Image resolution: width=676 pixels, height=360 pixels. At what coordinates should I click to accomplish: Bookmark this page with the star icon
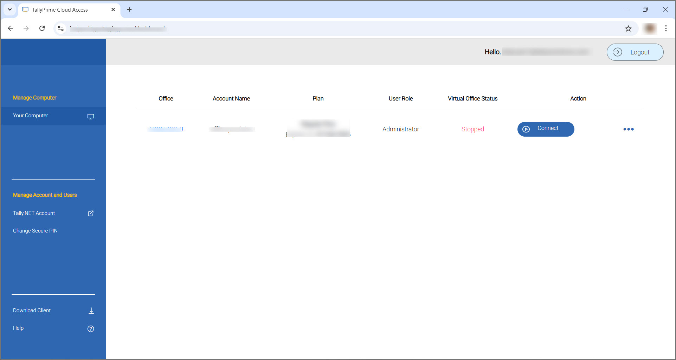point(628,28)
